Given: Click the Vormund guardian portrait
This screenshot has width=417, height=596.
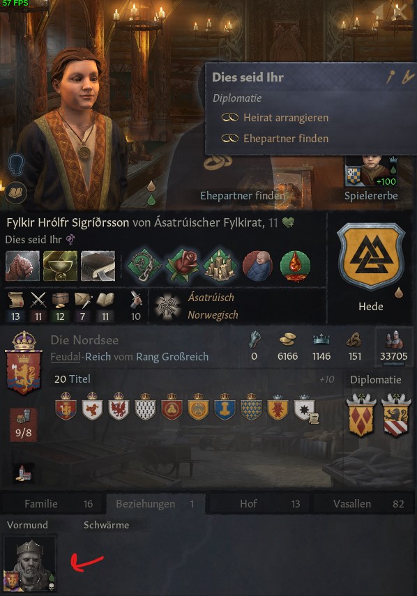Looking at the screenshot, I should (30, 563).
